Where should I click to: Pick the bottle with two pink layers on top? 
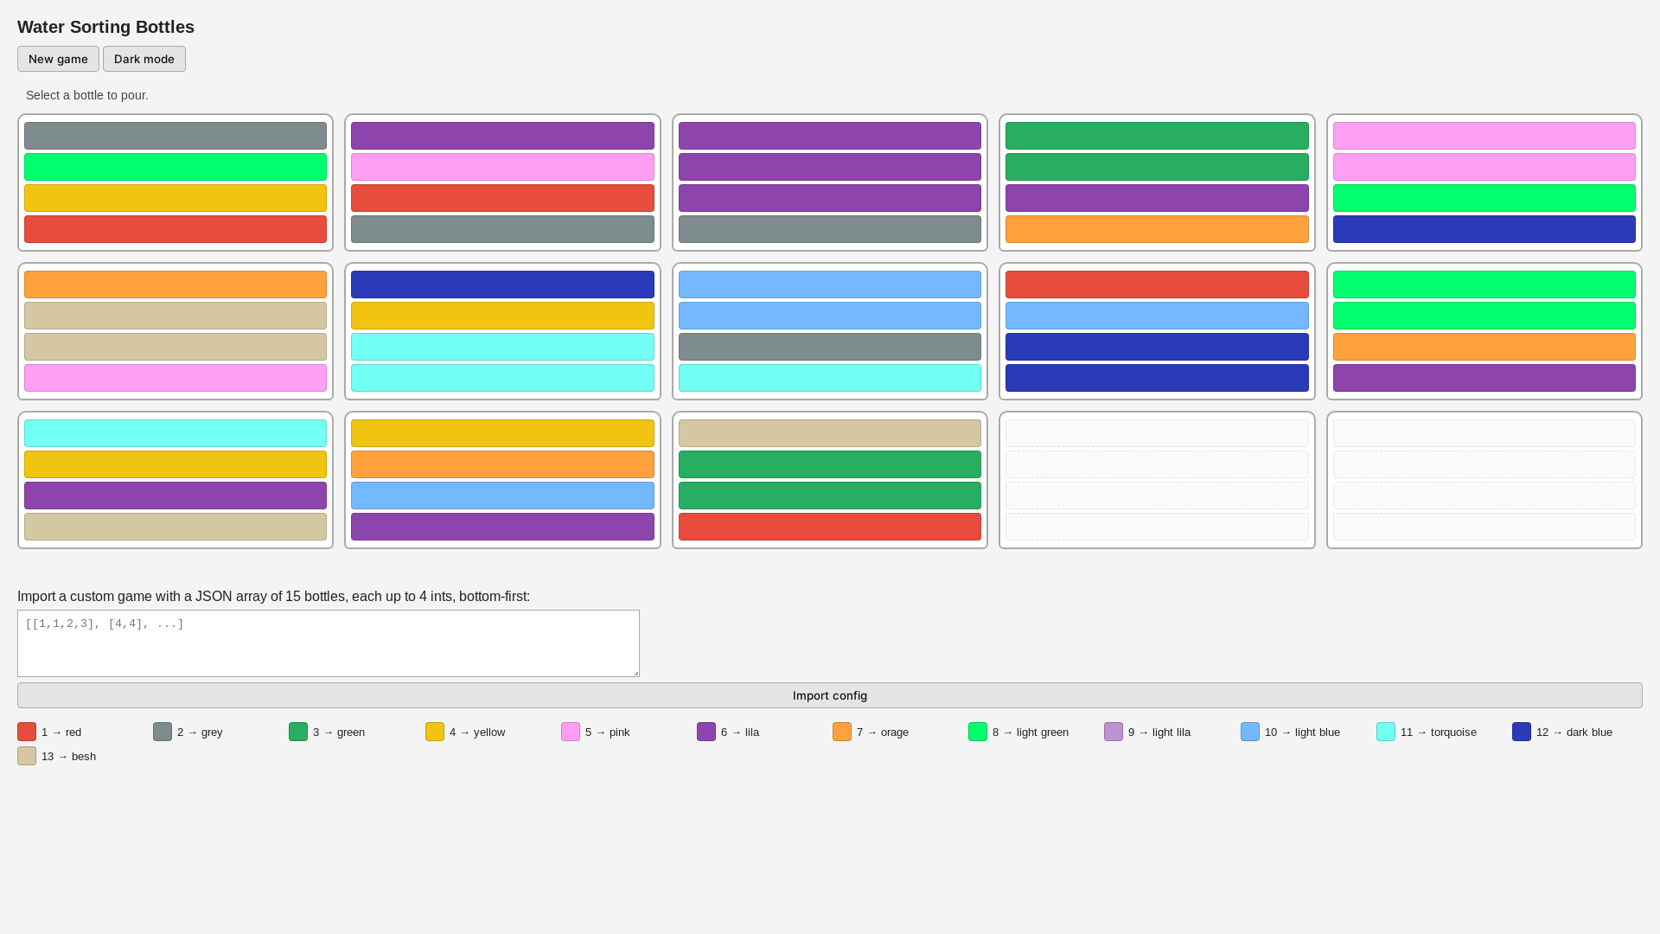point(1484,182)
